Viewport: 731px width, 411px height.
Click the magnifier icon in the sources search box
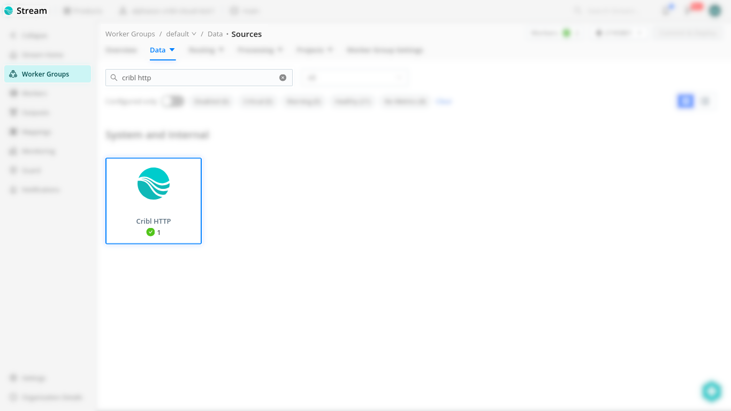coord(114,78)
